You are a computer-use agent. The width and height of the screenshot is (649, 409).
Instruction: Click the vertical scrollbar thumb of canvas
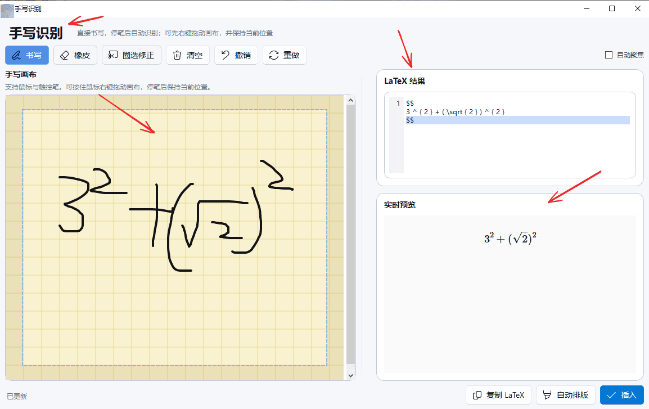pos(350,235)
